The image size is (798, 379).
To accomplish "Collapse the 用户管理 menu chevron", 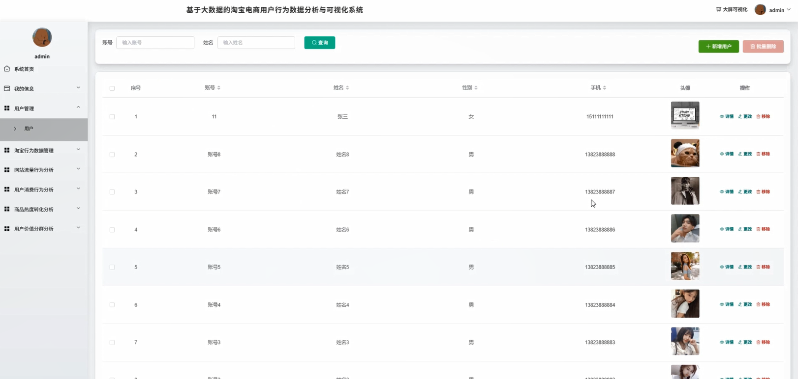I will click(x=78, y=108).
